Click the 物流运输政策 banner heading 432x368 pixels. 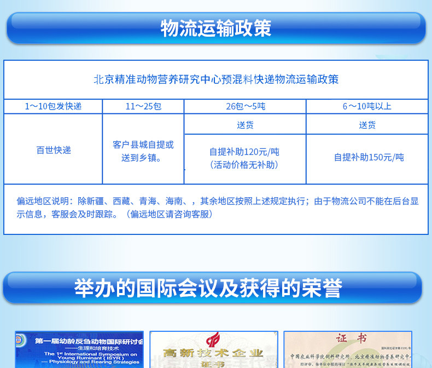coord(216,28)
